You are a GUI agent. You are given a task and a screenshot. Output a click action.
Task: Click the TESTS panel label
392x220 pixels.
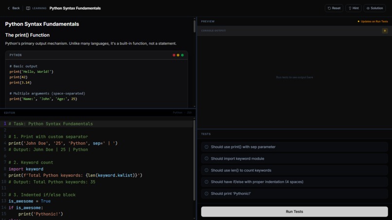[x=206, y=134]
